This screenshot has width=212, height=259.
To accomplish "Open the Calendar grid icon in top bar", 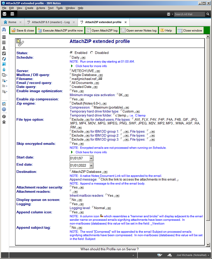I will (12, 14).
